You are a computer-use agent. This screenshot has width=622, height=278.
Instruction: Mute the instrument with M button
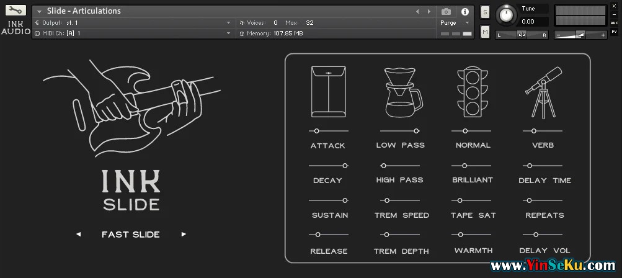click(485, 32)
